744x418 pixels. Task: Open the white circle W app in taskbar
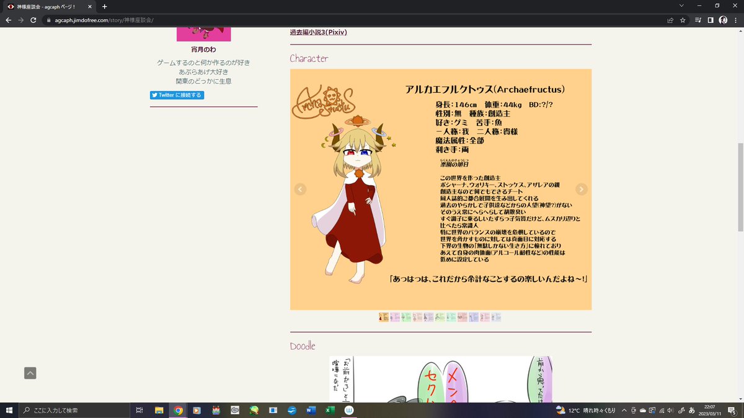click(x=349, y=410)
